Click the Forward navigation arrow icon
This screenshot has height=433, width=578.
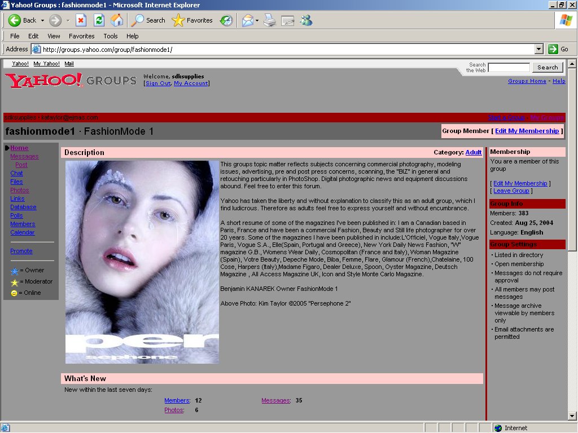[x=55, y=20]
